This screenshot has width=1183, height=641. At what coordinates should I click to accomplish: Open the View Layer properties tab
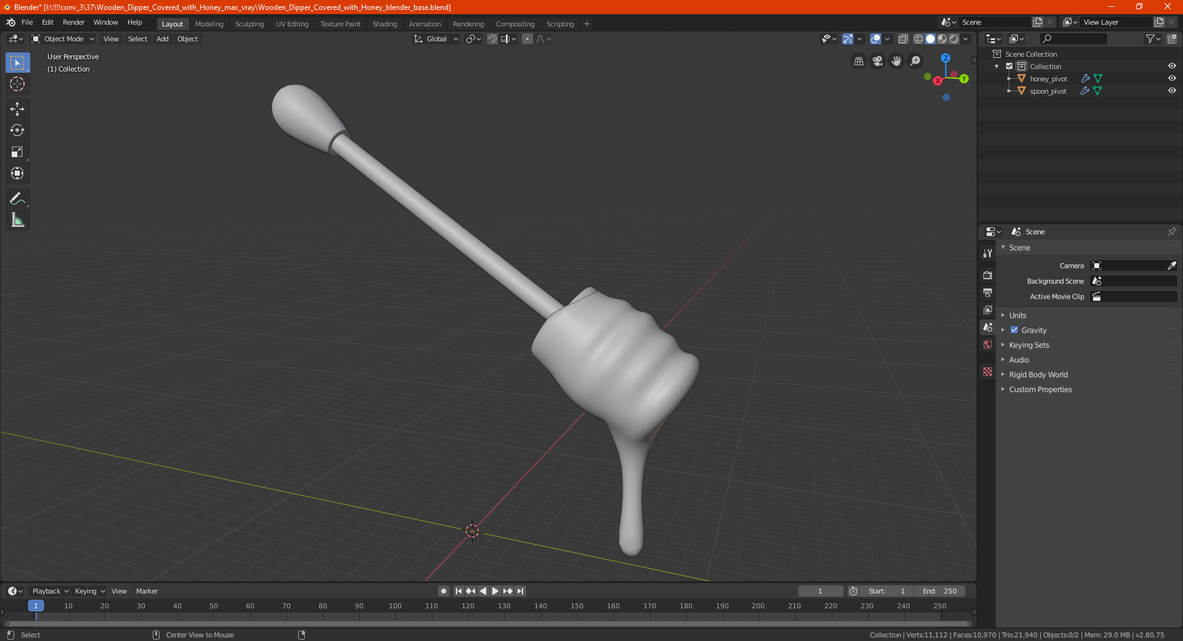(x=988, y=309)
